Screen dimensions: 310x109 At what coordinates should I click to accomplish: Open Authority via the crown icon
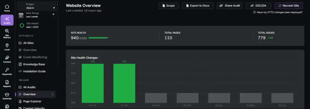[7, 96]
